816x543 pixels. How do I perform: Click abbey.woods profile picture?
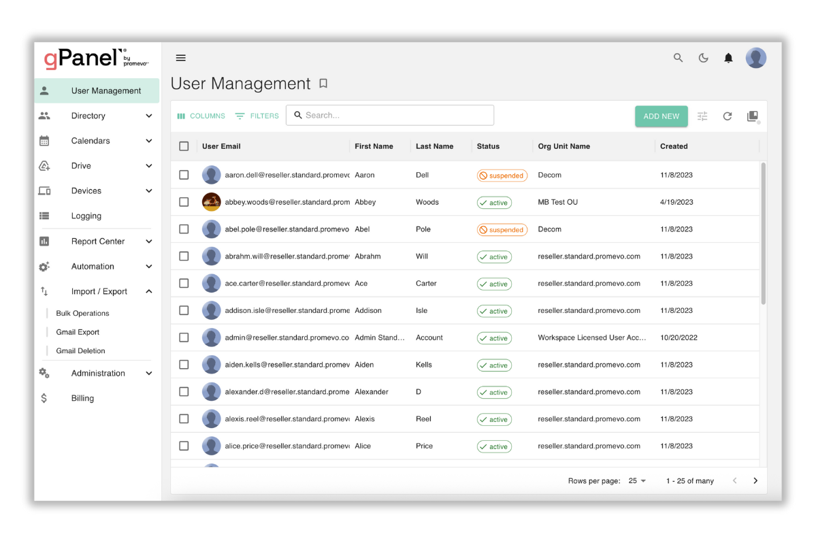tap(211, 202)
